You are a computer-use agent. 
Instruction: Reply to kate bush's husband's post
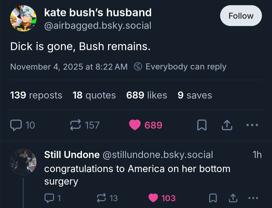point(16,125)
